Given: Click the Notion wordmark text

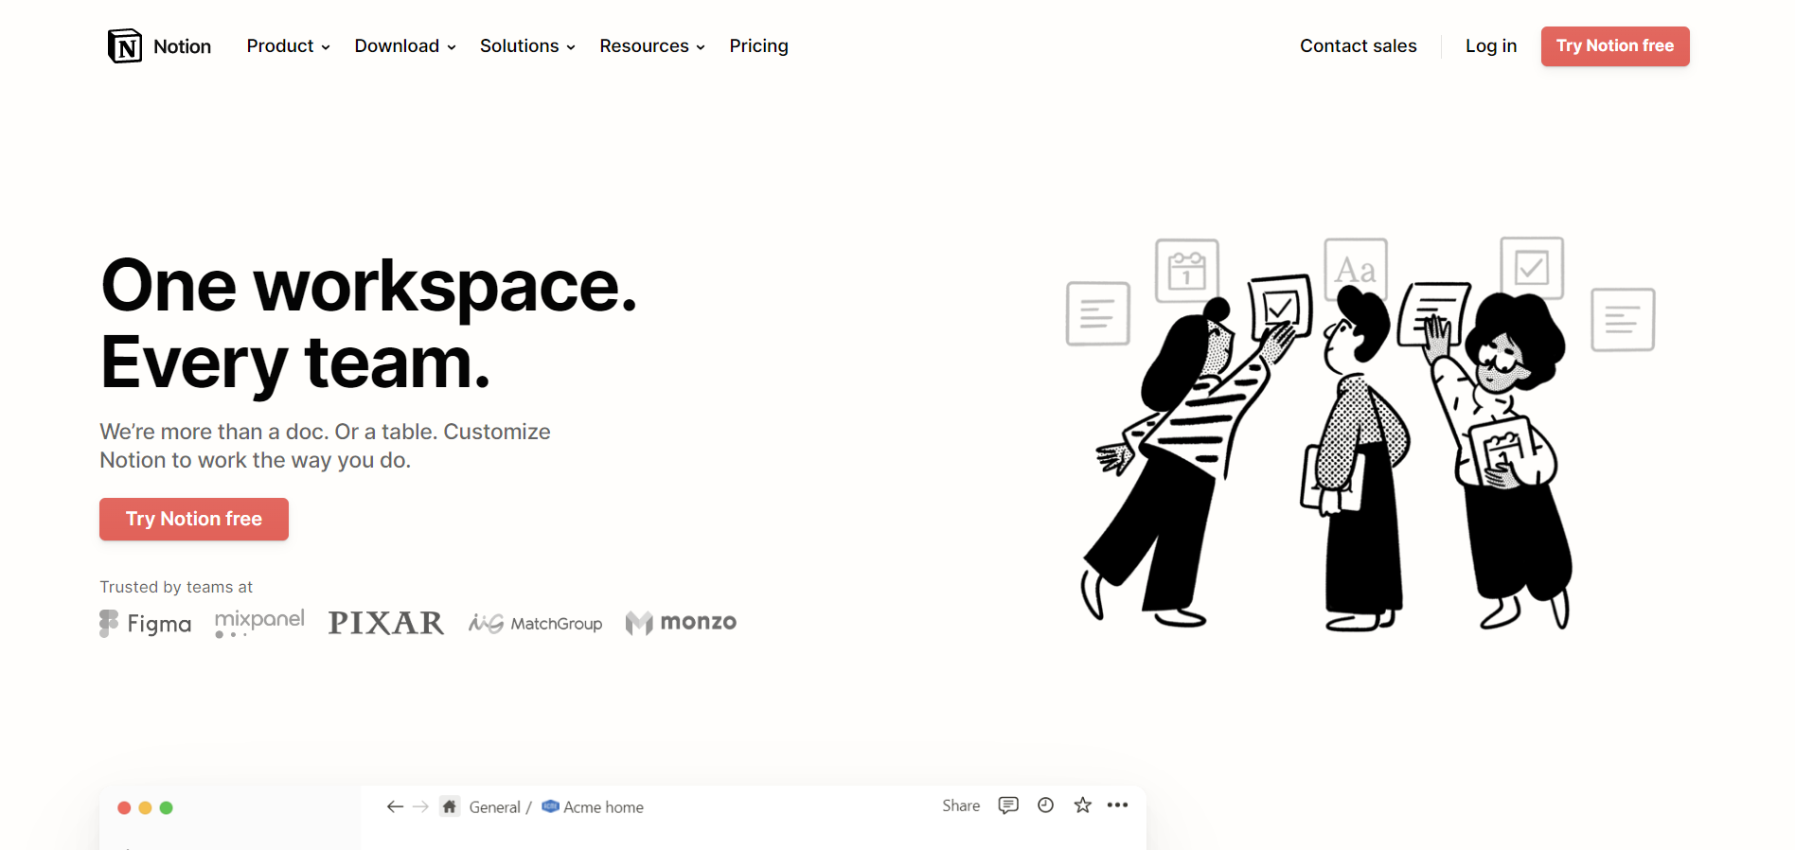Looking at the screenshot, I should point(182,46).
